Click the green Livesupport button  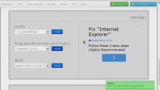tap(119, 4)
